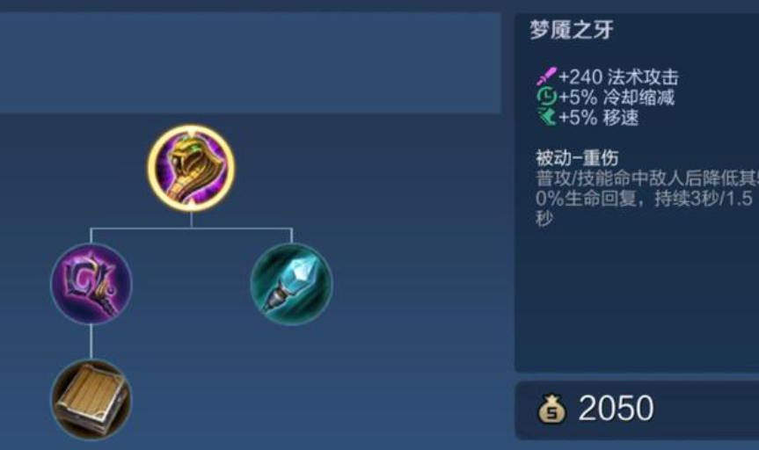Click the pink magic attack stat icon
This screenshot has height=450, width=759.
(x=546, y=76)
